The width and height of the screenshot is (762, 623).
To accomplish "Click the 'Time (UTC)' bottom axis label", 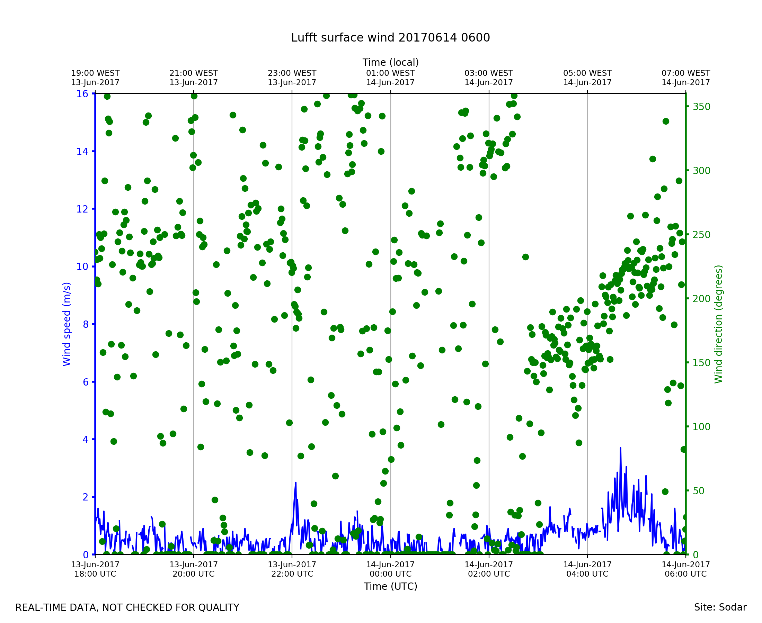I will point(390,586).
